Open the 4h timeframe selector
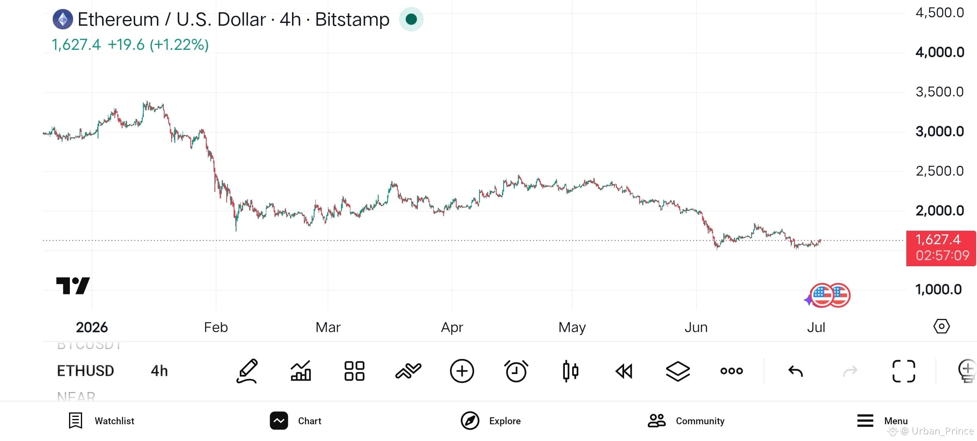This screenshot has width=977, height=441. pos(159,371)
